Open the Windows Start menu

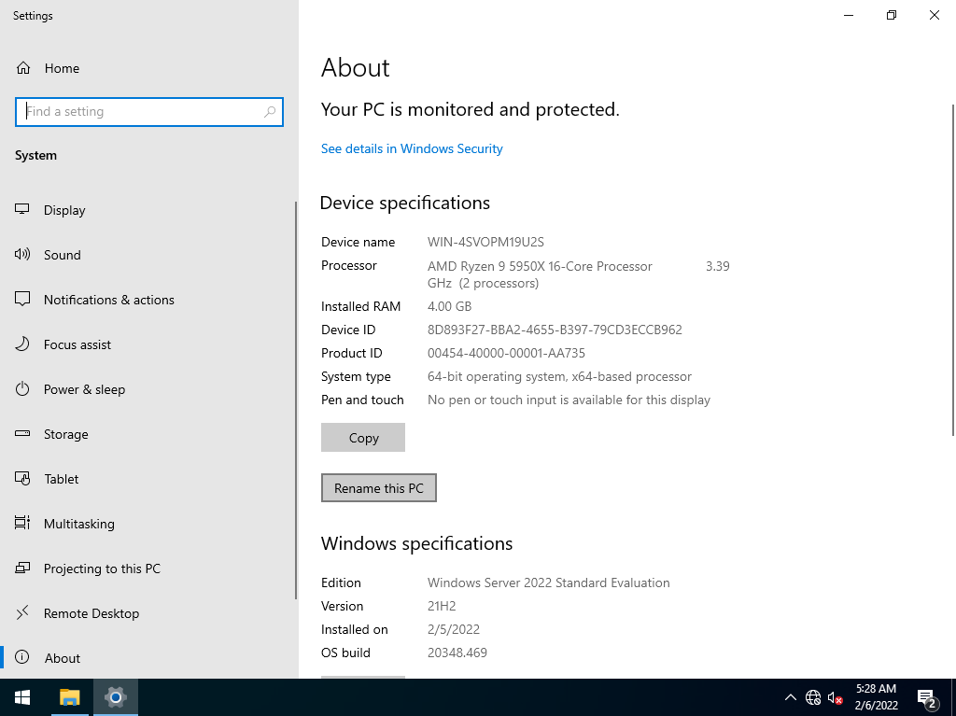click(x=22, y=697)
